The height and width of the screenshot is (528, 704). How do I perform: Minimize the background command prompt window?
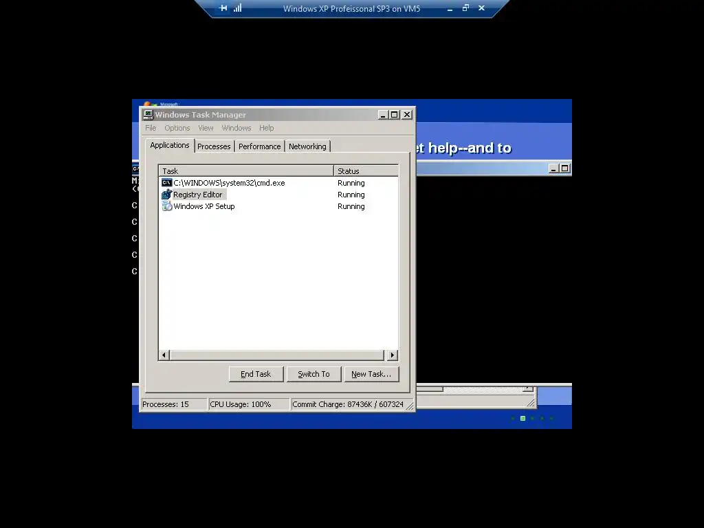tap(553, 169)
